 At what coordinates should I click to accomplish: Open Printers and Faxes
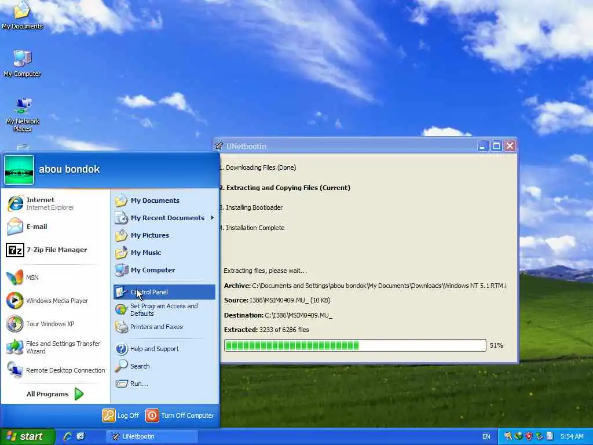(164, 327)
